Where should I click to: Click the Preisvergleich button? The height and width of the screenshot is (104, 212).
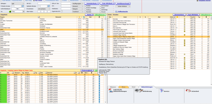pyautogui.click(x=87, y=70)
